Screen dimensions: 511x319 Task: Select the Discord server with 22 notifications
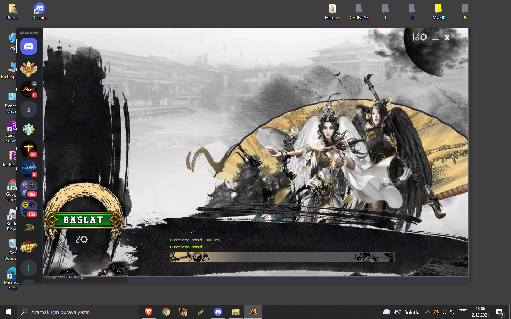(x=29, y=149)
